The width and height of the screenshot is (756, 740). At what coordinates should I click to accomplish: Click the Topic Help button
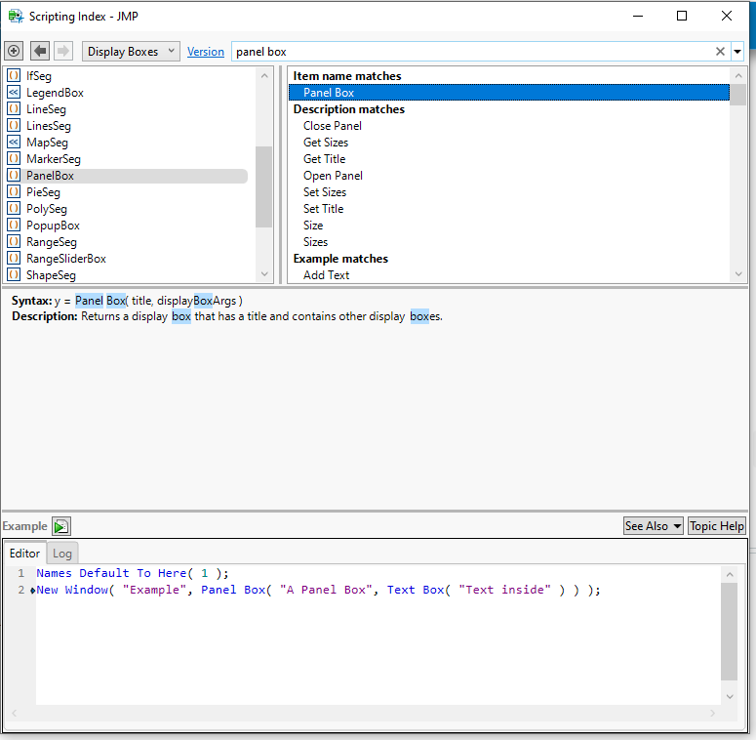point(716,526)
